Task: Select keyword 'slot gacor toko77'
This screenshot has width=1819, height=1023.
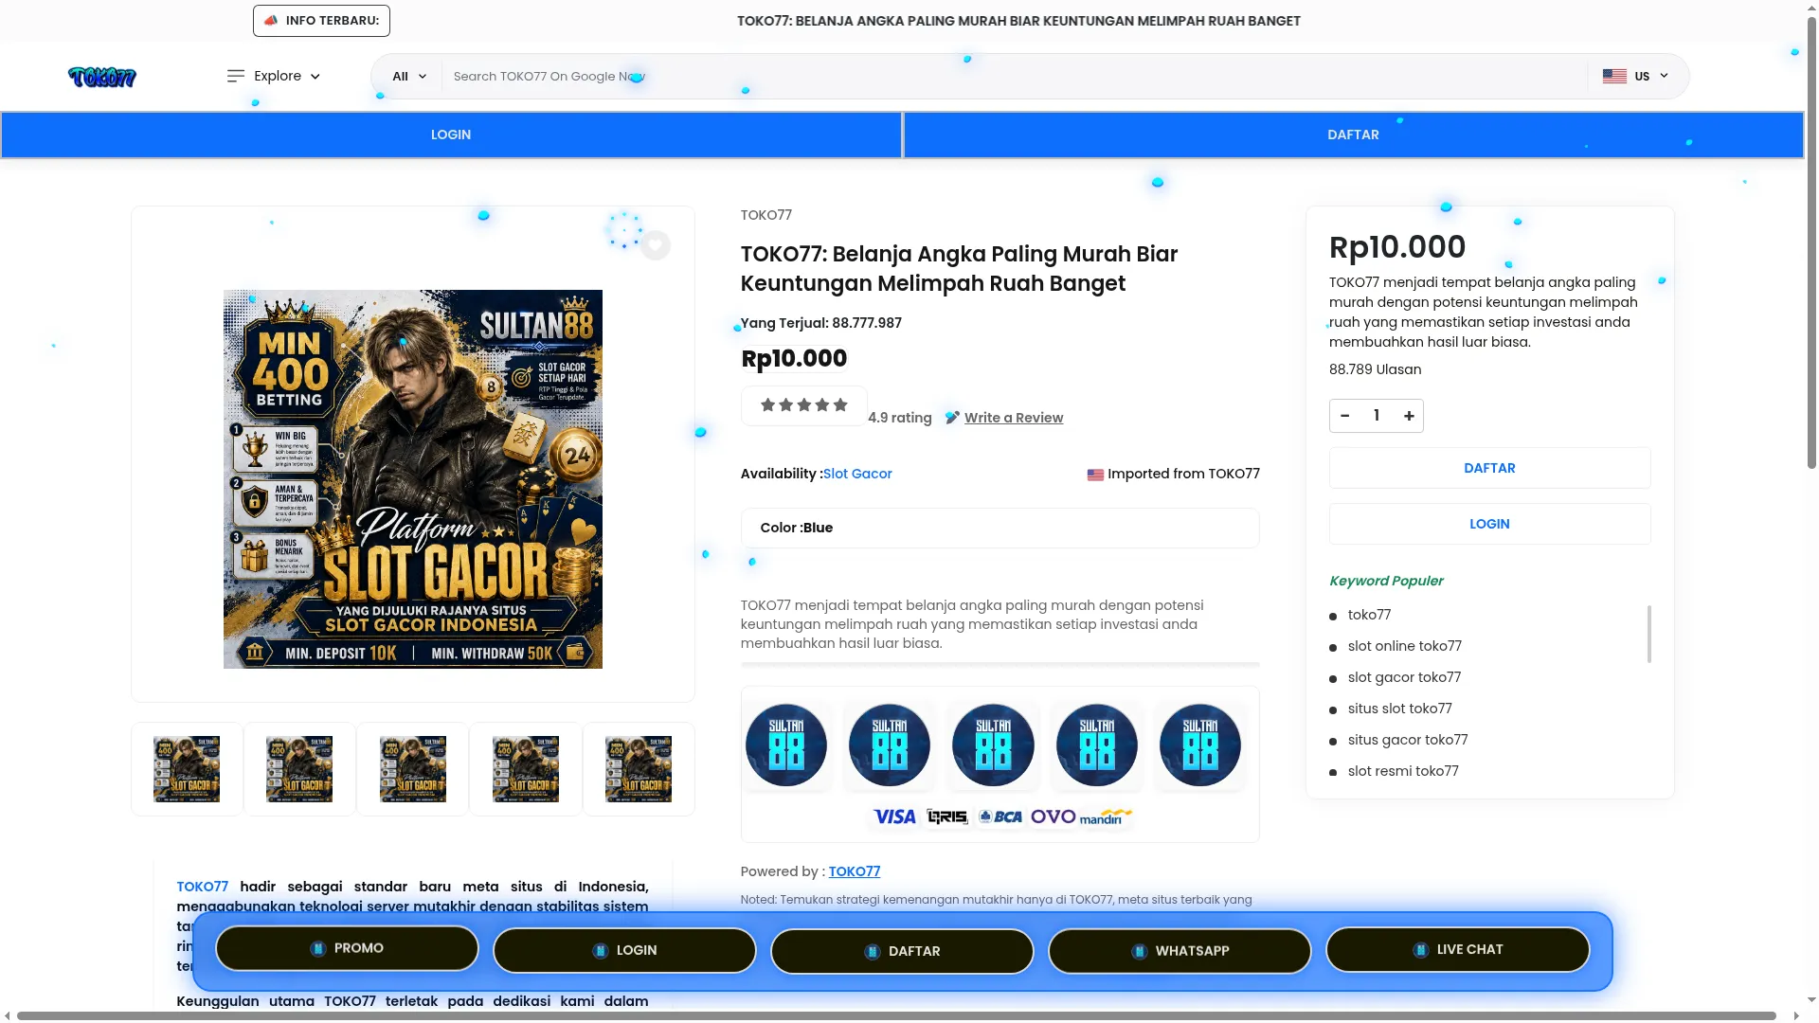Action: click(x=1404, y=677)
